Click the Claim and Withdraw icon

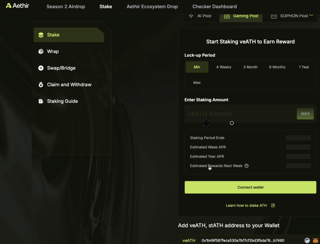(x=41, y=85)
